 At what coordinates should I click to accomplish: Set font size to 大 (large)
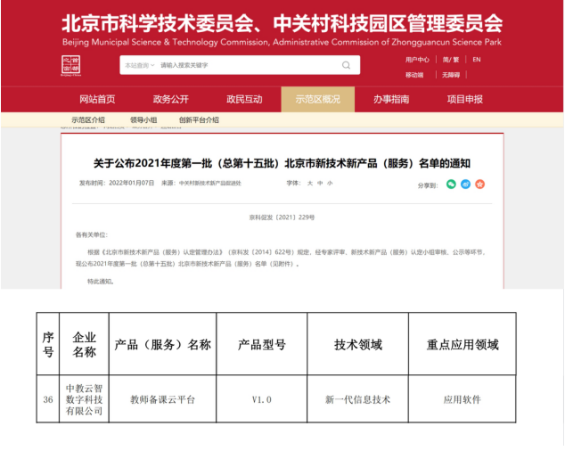[x=309, y=183]
